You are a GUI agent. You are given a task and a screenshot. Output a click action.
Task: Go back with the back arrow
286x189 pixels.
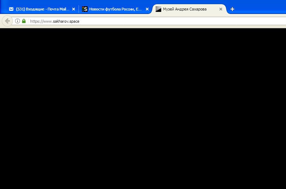[7, 21]
